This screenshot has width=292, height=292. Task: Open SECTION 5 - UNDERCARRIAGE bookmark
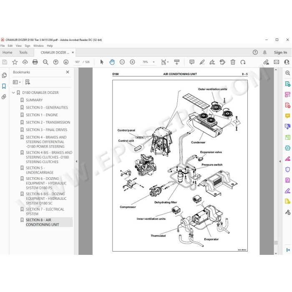pos(40,170)
